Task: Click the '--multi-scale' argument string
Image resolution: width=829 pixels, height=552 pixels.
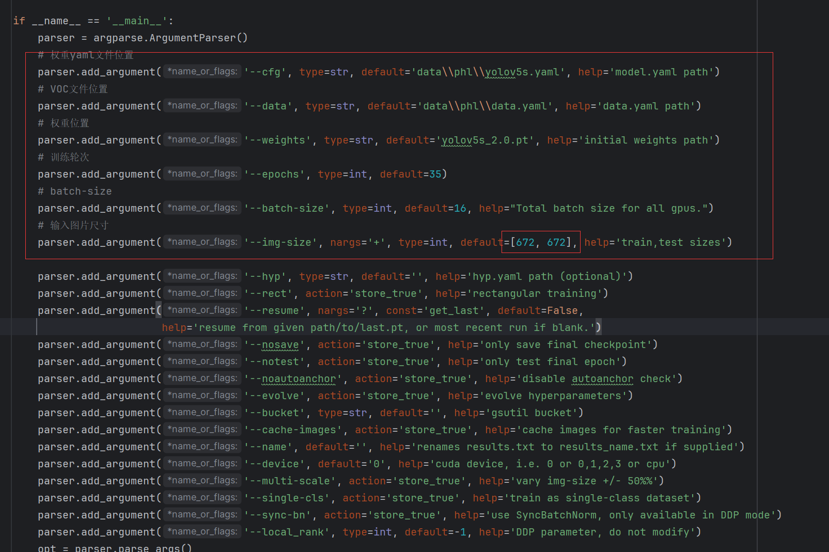Action: point(290,481)
